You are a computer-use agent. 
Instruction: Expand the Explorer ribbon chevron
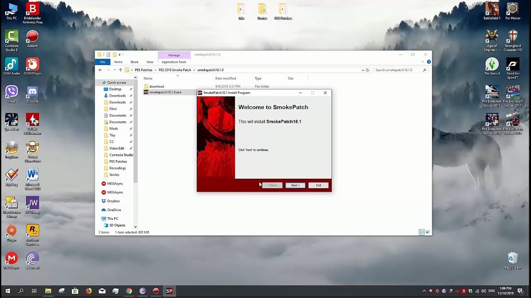(423, 62)
